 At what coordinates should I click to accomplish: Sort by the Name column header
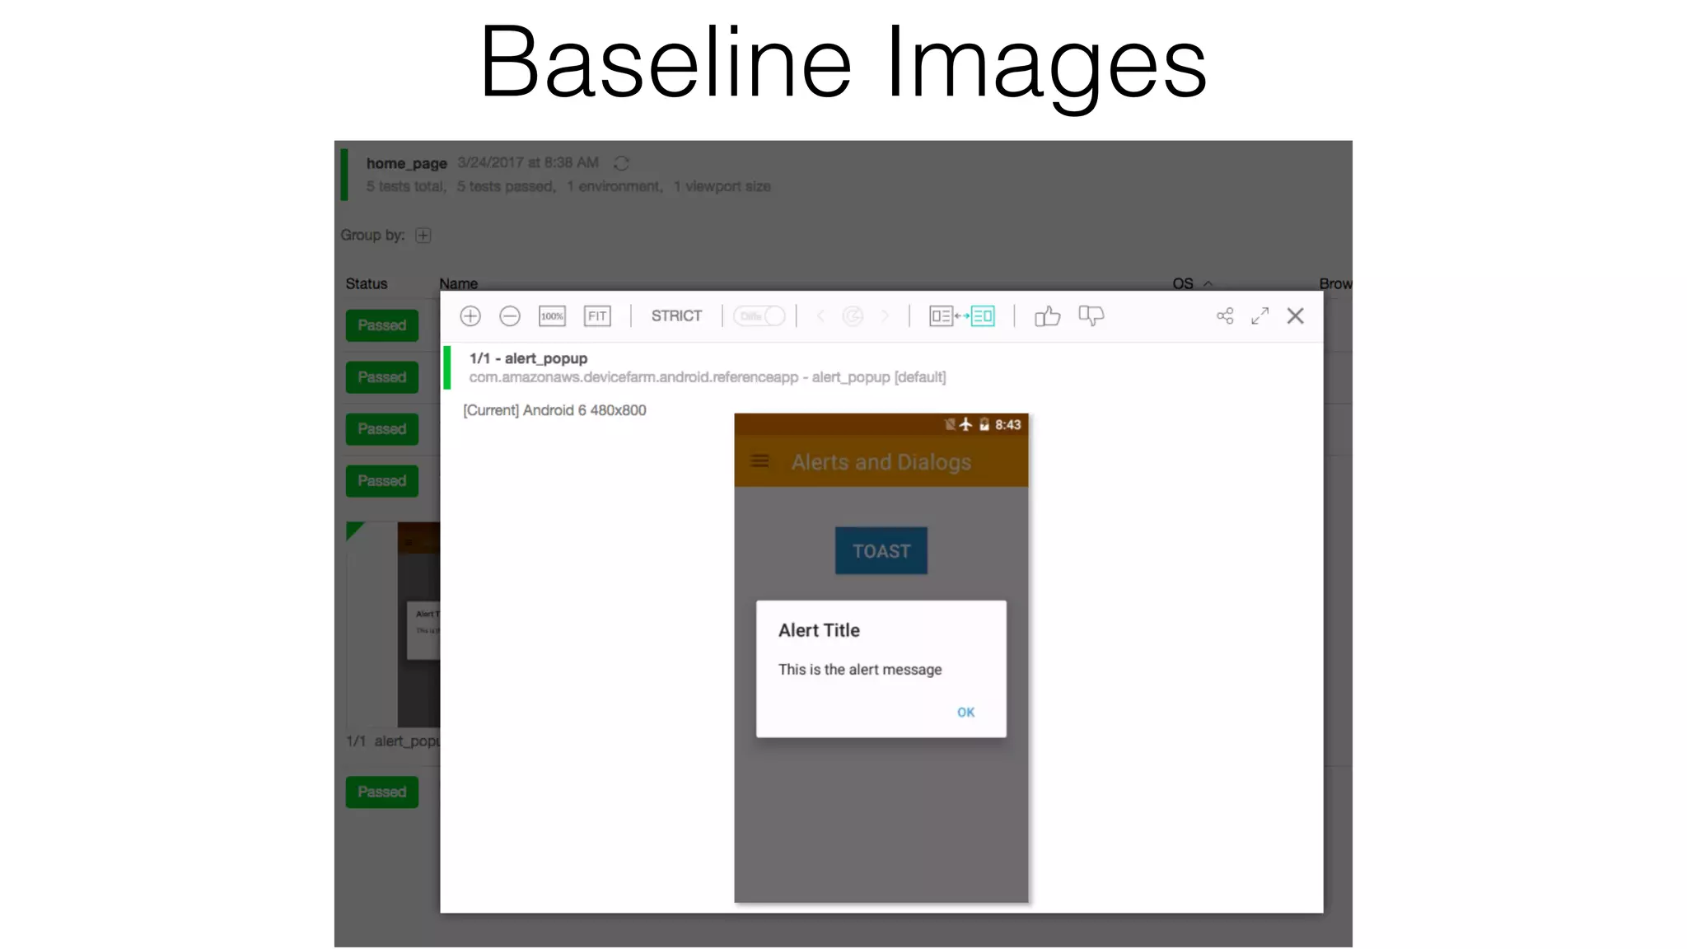coord(458,283)
